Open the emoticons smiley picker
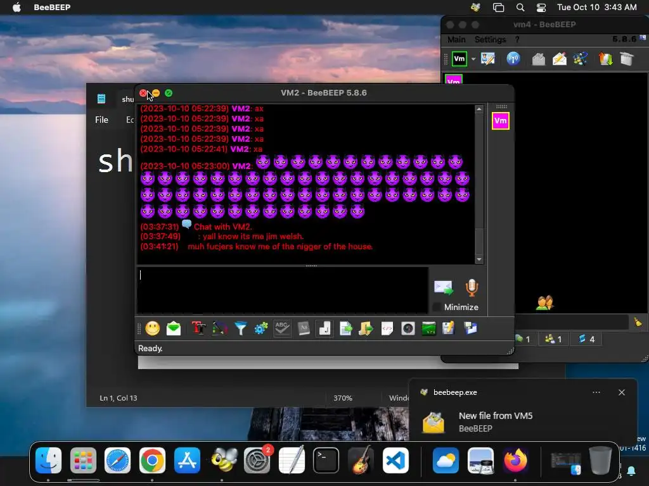The width and height of the screenshot is (649, 486). pyautogui.click(x=152, y=328)
